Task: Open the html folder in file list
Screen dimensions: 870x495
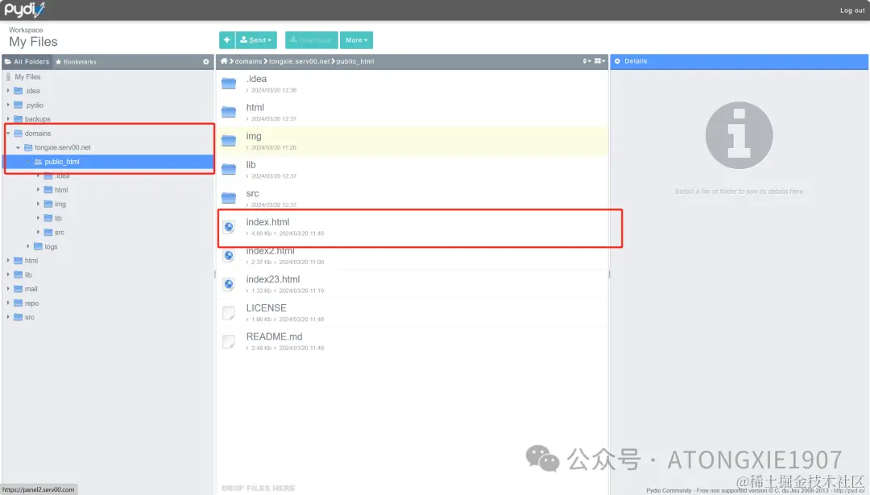Action: (x=255, y=108)
